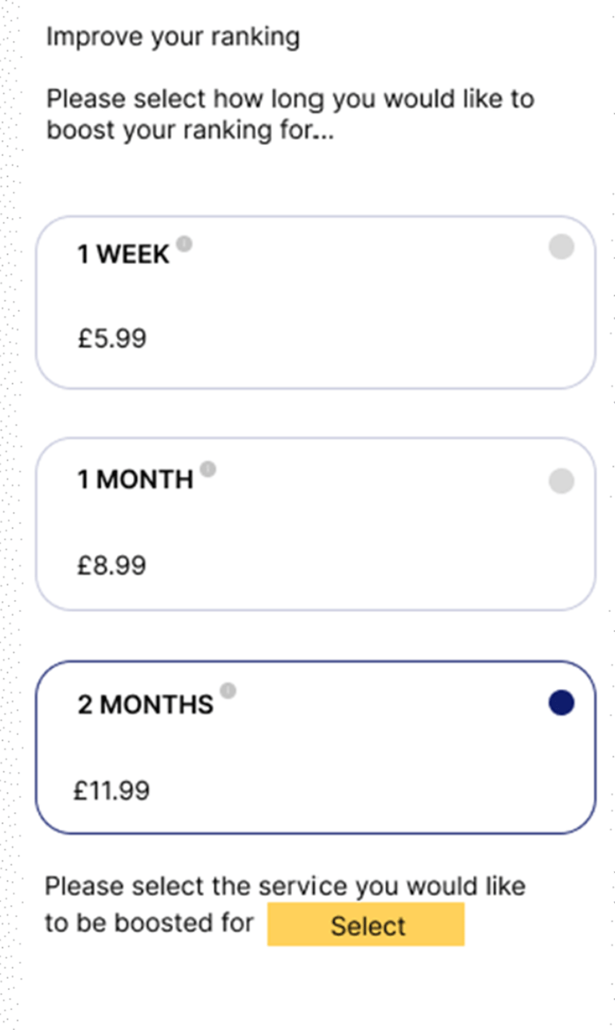The width and height of the screenshot is (615, 1030).
Task: Click the £11.99 price
Action: tap(112, 791)
